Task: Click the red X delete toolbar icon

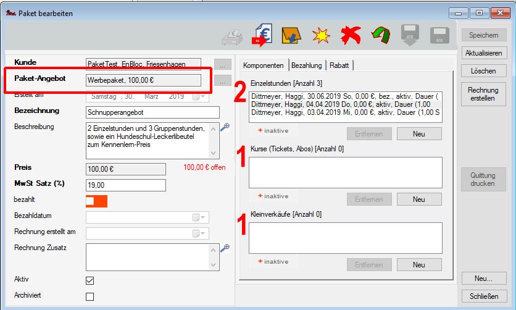Action: click(351, 36)
